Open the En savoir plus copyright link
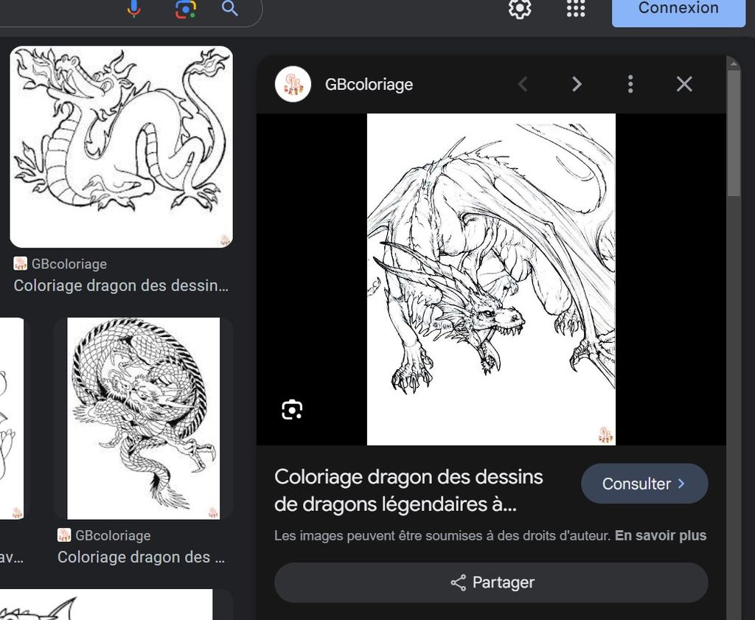Viewport: 755px width, 620px height. tap(661, 536)
